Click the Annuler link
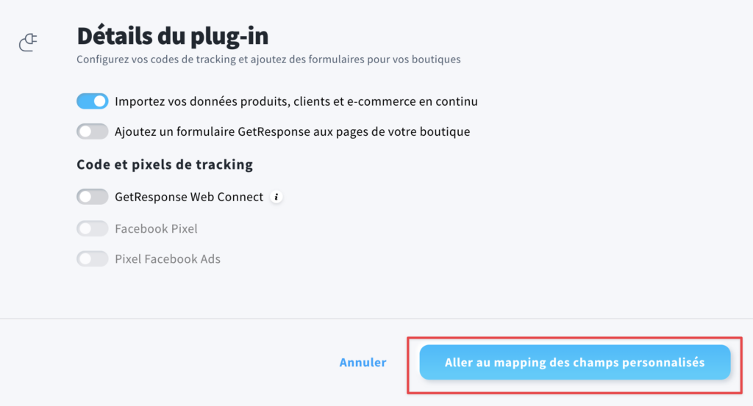 click(x=363, y=363)
